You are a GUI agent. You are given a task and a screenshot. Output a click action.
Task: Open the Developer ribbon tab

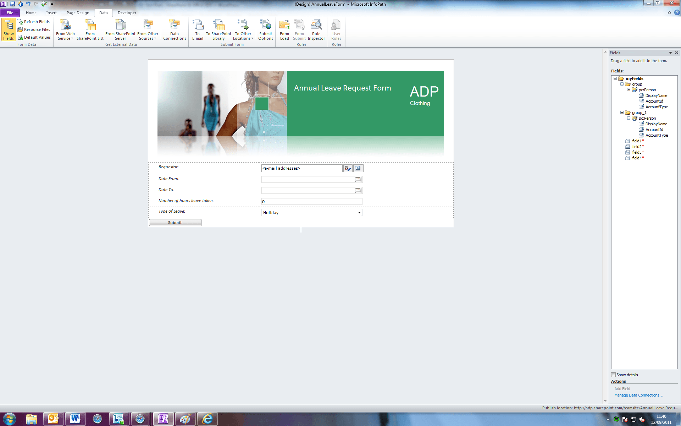coord(127,13)
